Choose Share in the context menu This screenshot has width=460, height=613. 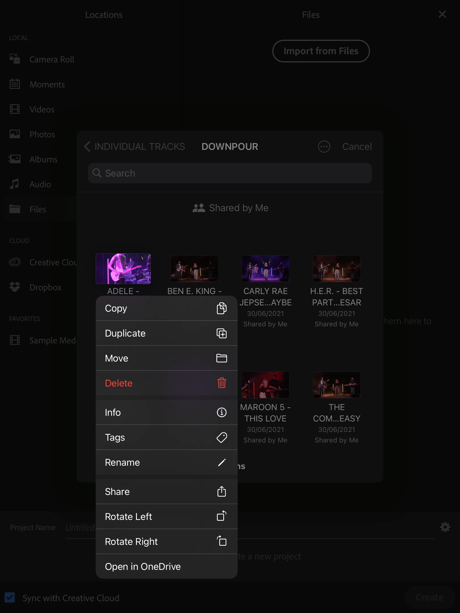[167, 492]
